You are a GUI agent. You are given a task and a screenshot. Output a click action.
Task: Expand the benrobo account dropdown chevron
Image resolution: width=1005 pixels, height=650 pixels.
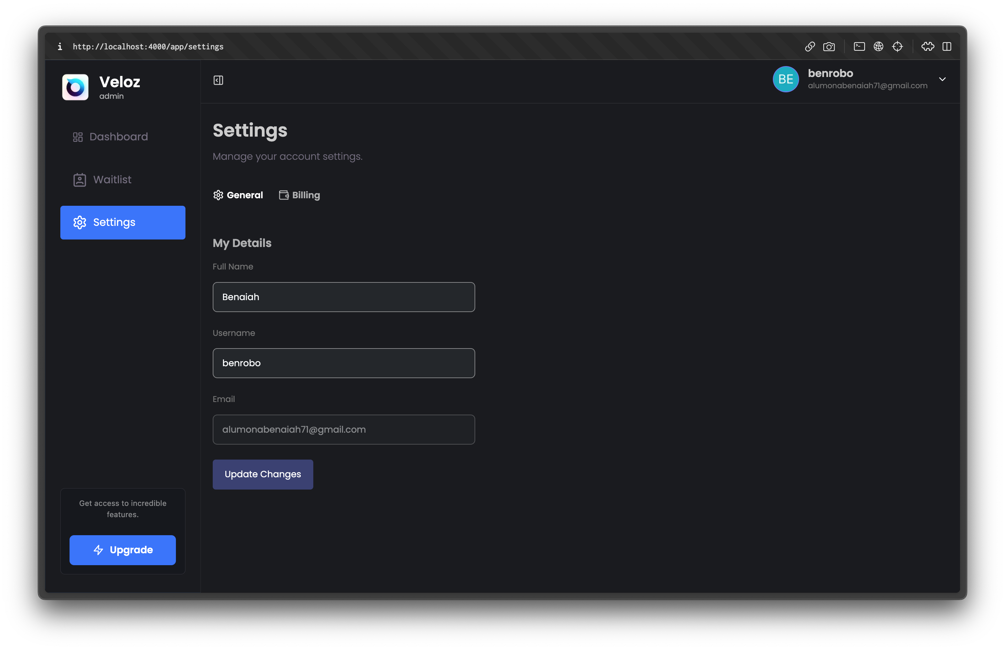click(942, 79)
